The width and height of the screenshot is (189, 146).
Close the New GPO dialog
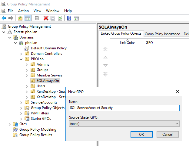coord(177,92)
